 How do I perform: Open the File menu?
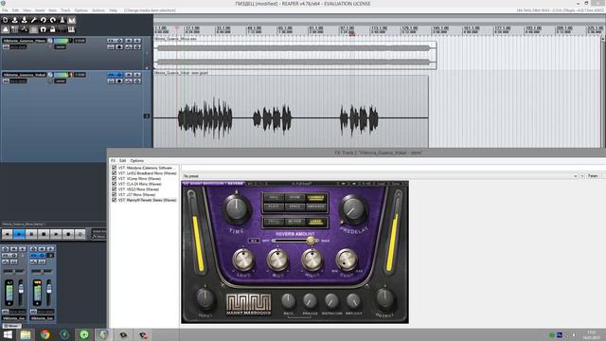[5, 10]
